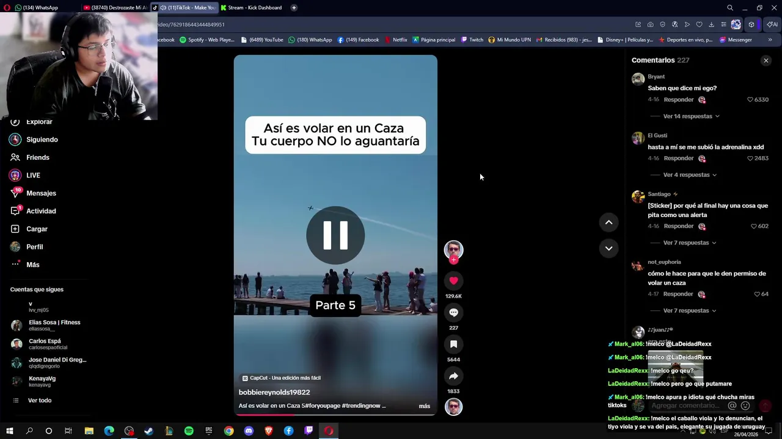Click the Windows Start button
782x439 pixels.
(x=9, y=431)
